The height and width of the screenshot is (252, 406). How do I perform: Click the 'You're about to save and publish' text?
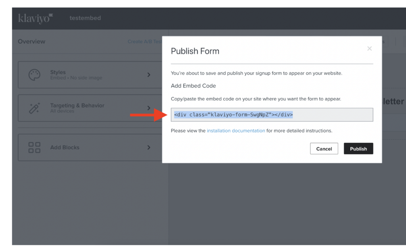257,73
